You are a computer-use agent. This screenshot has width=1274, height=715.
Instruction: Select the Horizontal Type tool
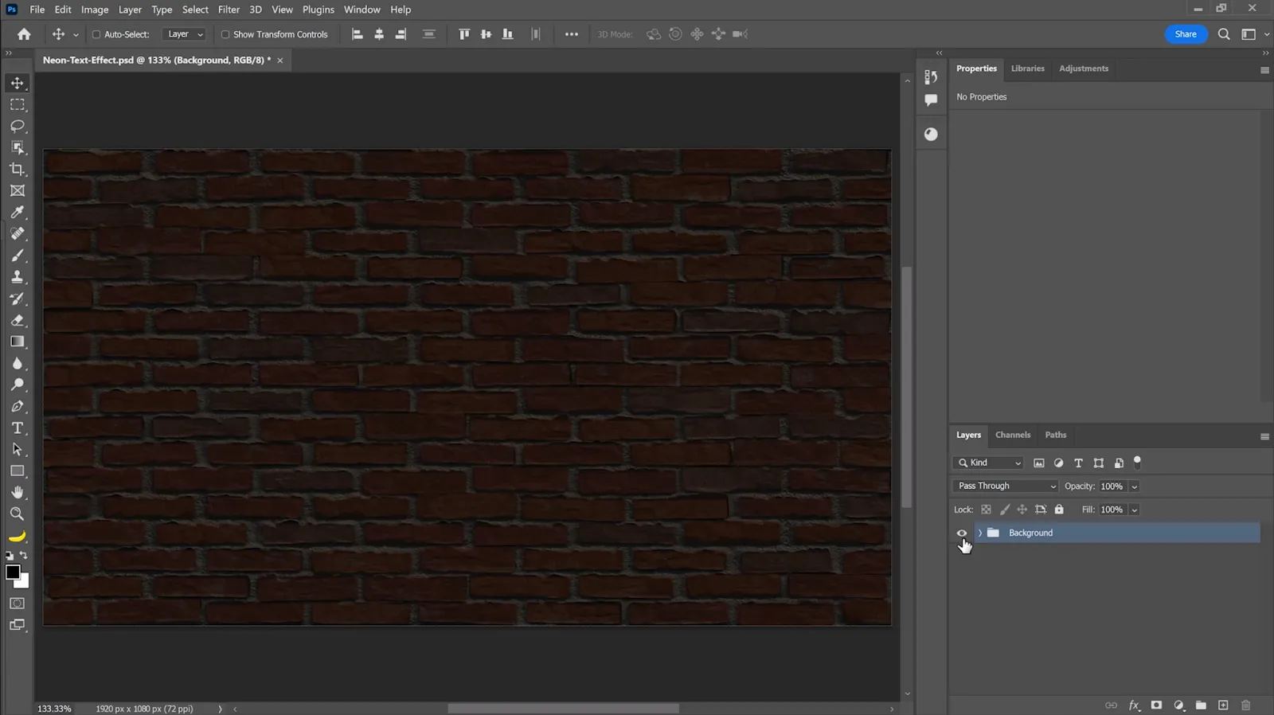pyautogui.click(x=18, y=428)
